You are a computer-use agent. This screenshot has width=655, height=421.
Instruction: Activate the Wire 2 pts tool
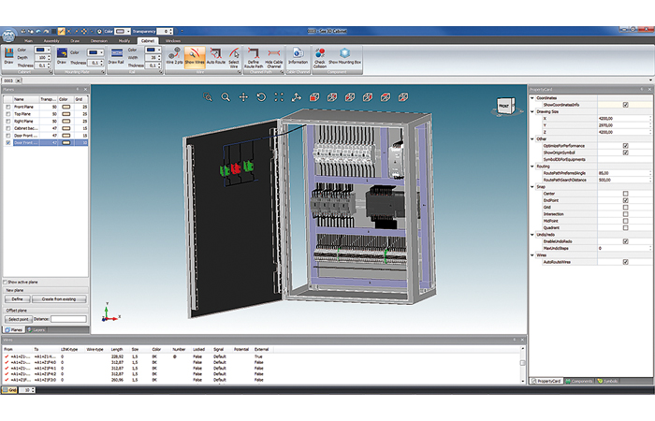pos(174,57)
